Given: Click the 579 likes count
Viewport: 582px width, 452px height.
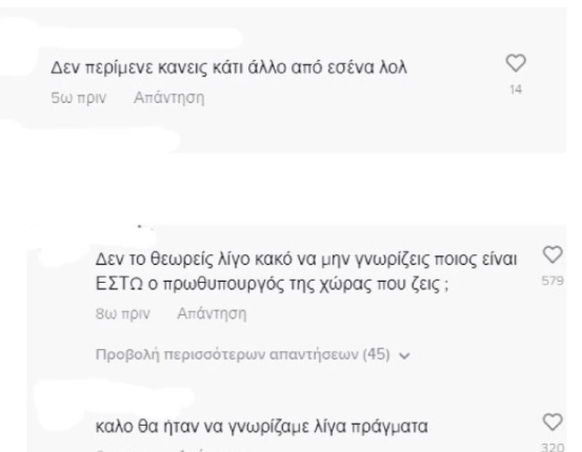Looking at the screenshot, I should tap(552, 280).
